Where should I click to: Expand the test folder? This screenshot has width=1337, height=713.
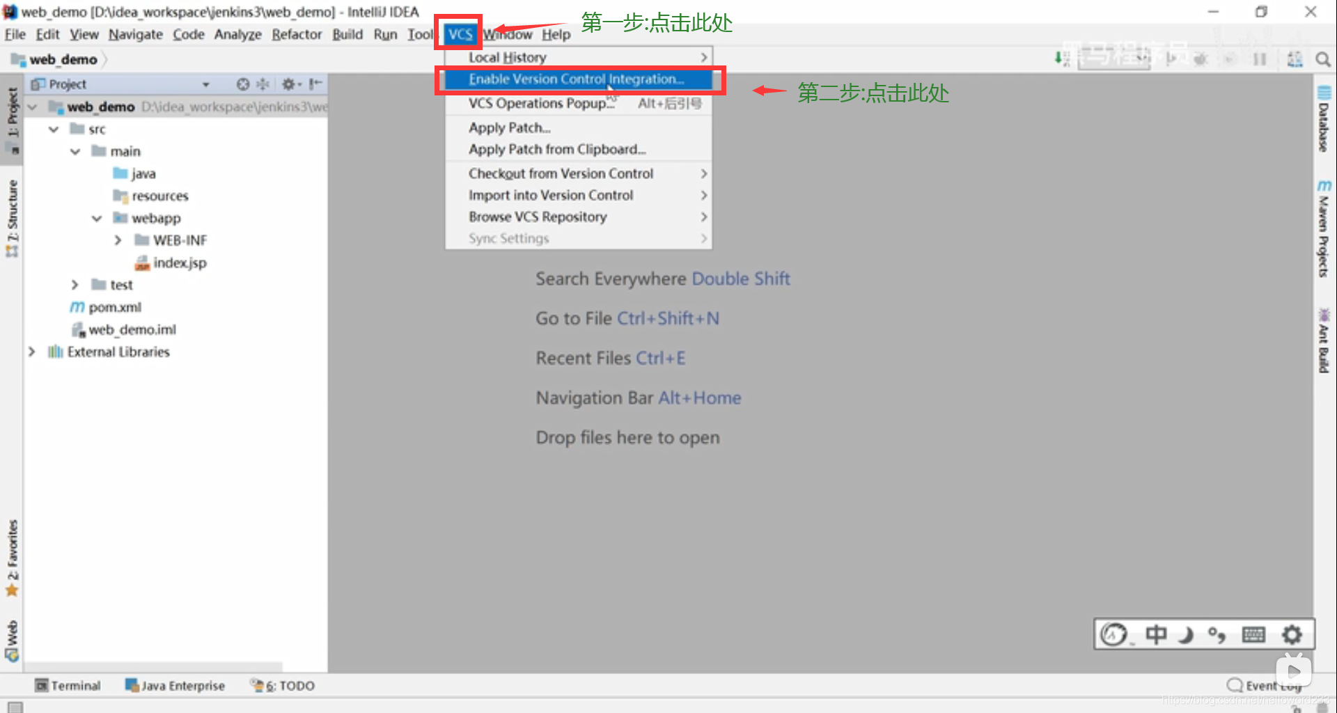[75, 285]
